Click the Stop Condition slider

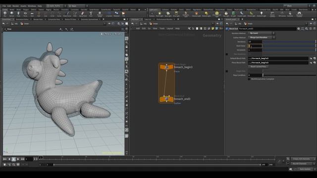coord(289,75)
